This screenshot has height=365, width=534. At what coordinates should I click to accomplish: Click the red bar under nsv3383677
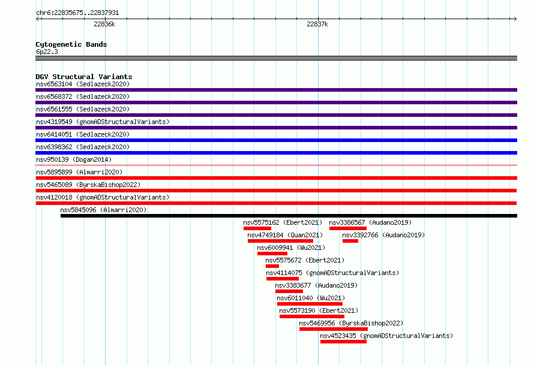(289, 291)
